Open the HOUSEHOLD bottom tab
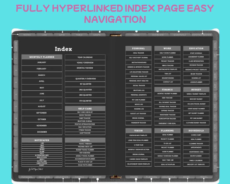Screen dimensions: 230x184 (x=169, y=177)
